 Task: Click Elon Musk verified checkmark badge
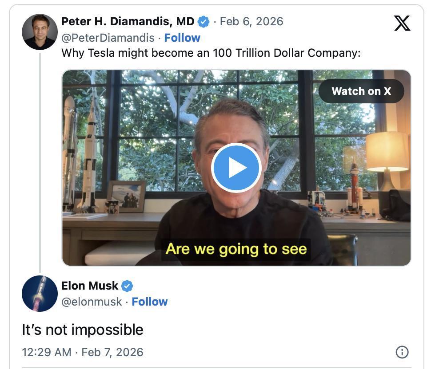click(x=127, y=286)
